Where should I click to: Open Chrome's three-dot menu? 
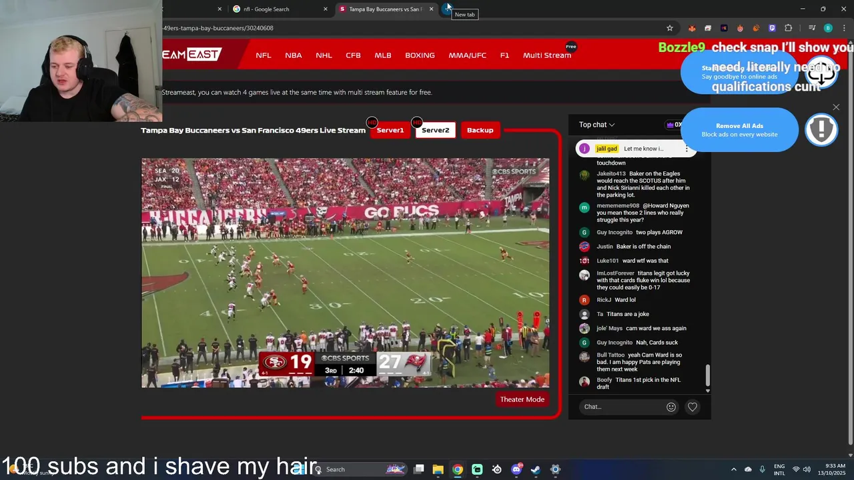pos(844,28)
